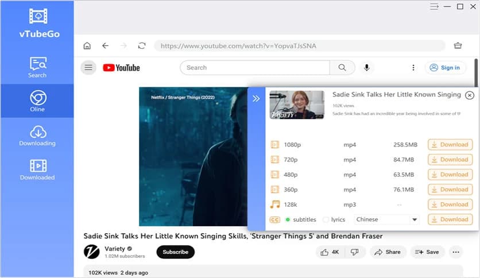Viewport: 480px width, 278px height.
Task: Open more actions ellipsis below video
Action: (x=456, y=252)
